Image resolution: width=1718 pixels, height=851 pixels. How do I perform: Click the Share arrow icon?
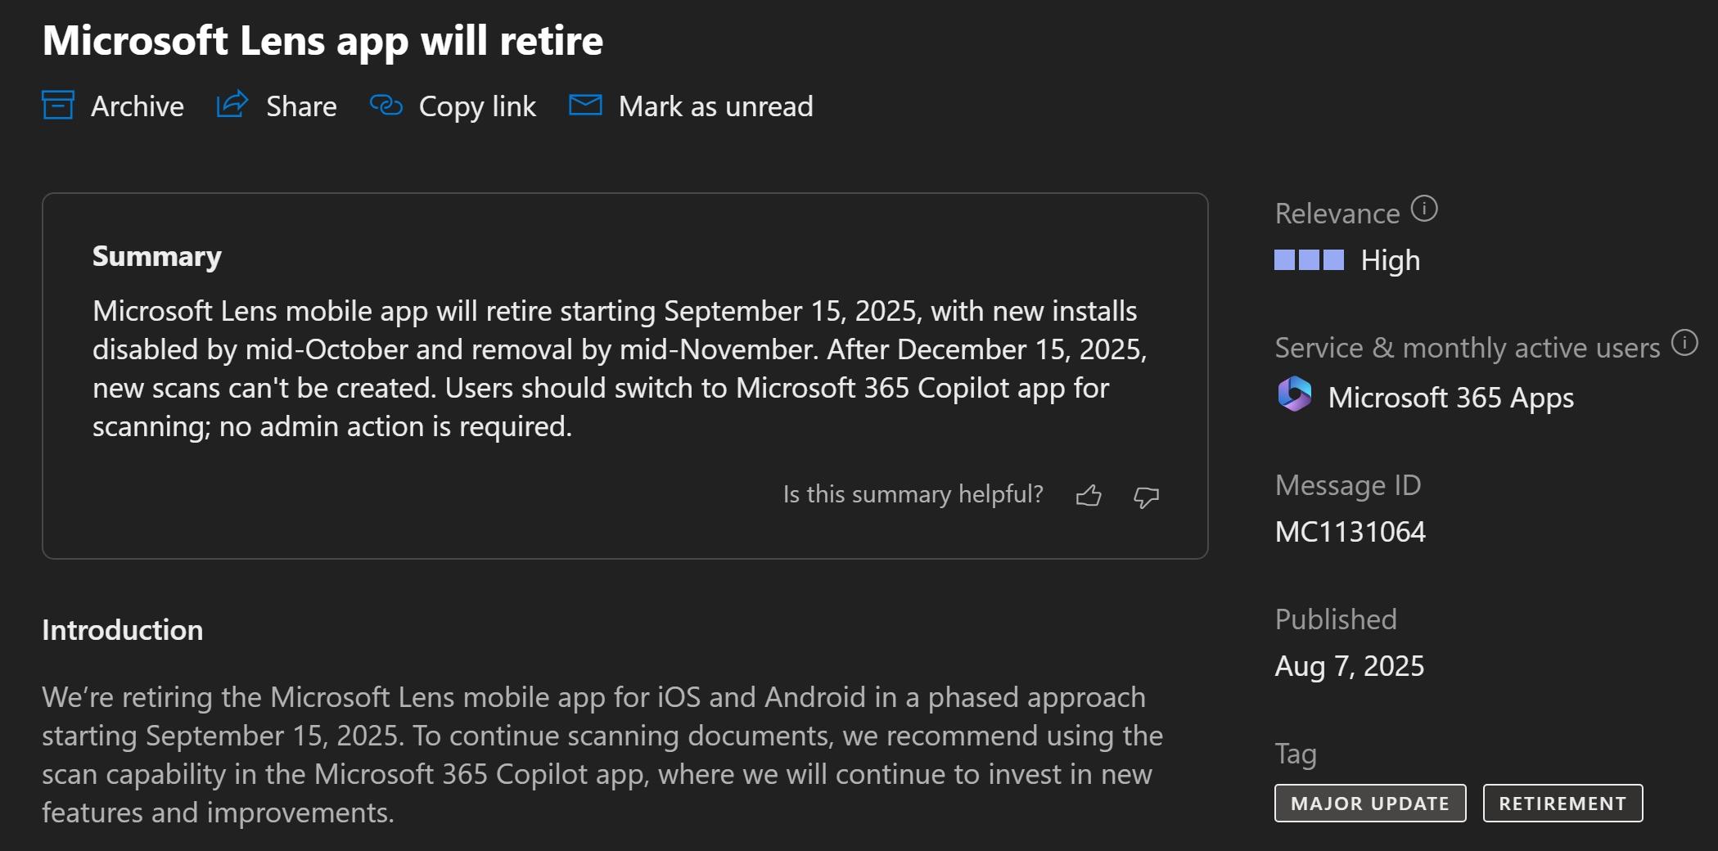tap(232, 105)
